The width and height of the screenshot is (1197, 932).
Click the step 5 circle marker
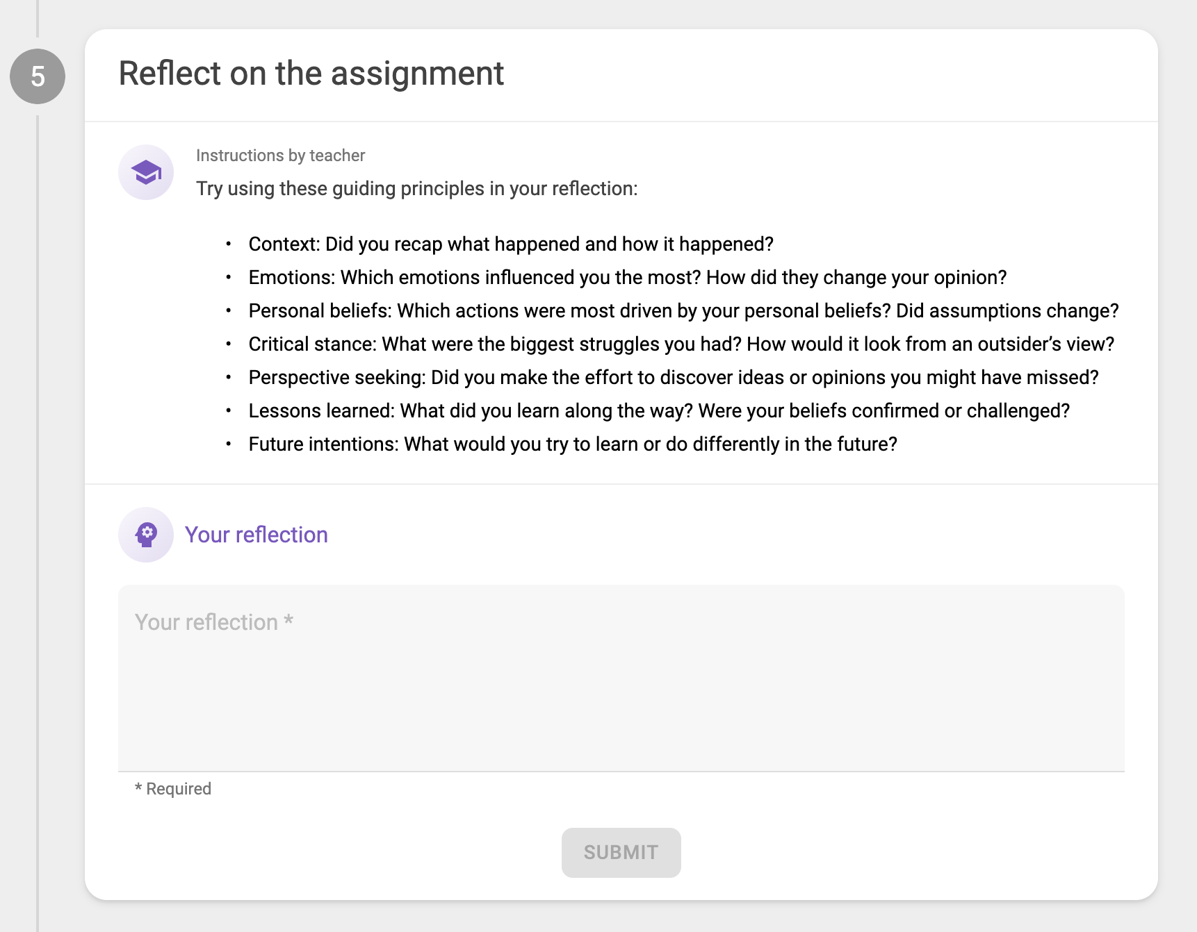coord(38,76)
